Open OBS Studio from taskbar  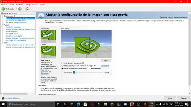coord(138,104)
